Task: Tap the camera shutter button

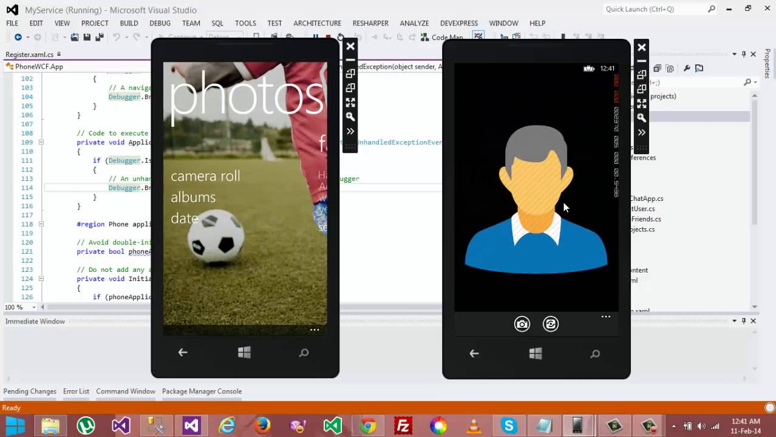Action: [522, 324]
